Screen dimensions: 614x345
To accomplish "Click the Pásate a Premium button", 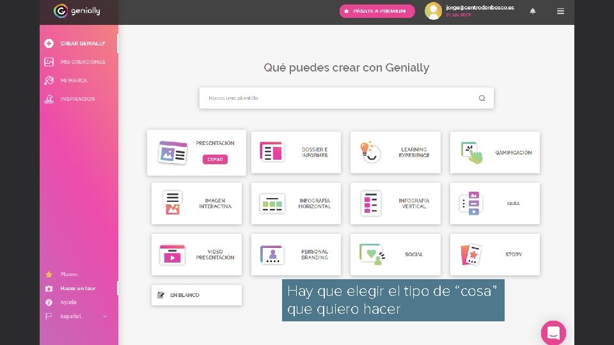I will [377, 11].
